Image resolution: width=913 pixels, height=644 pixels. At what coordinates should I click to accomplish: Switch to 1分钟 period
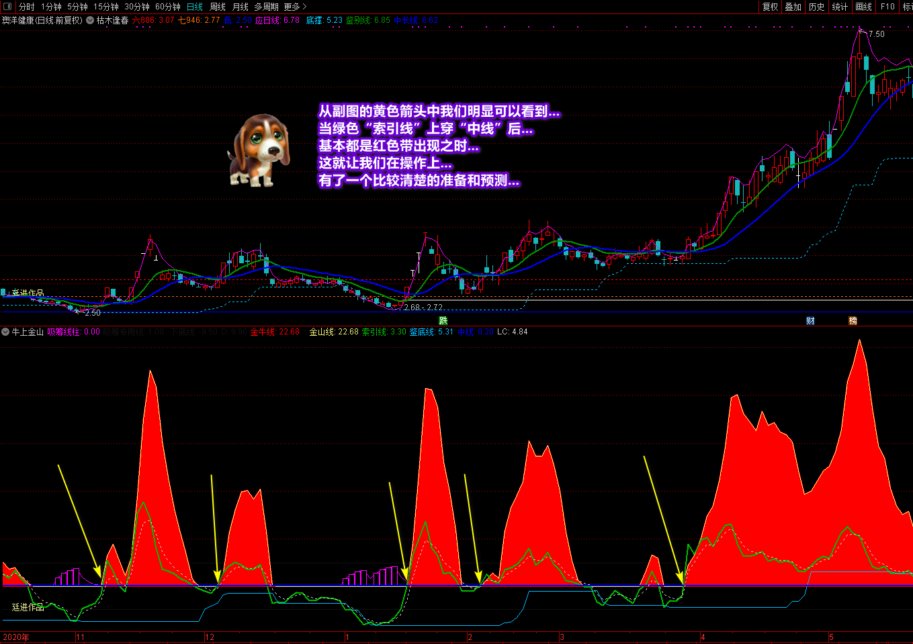[x=51, y=7]
